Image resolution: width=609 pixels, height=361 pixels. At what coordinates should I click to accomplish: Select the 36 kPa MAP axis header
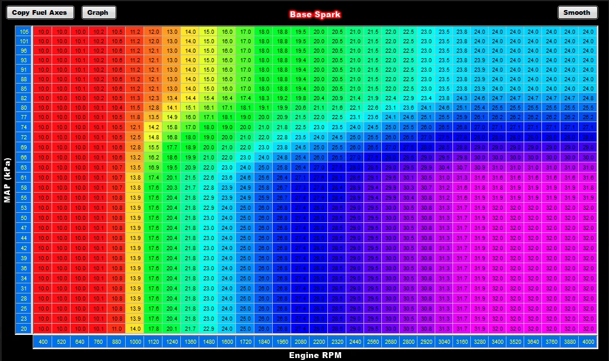24,268
